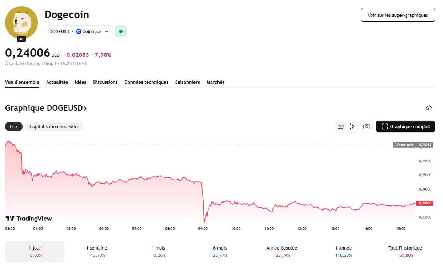Select the Capitalisation boursière toggle
Screen dimensions: 443x267
coord(54,126)
